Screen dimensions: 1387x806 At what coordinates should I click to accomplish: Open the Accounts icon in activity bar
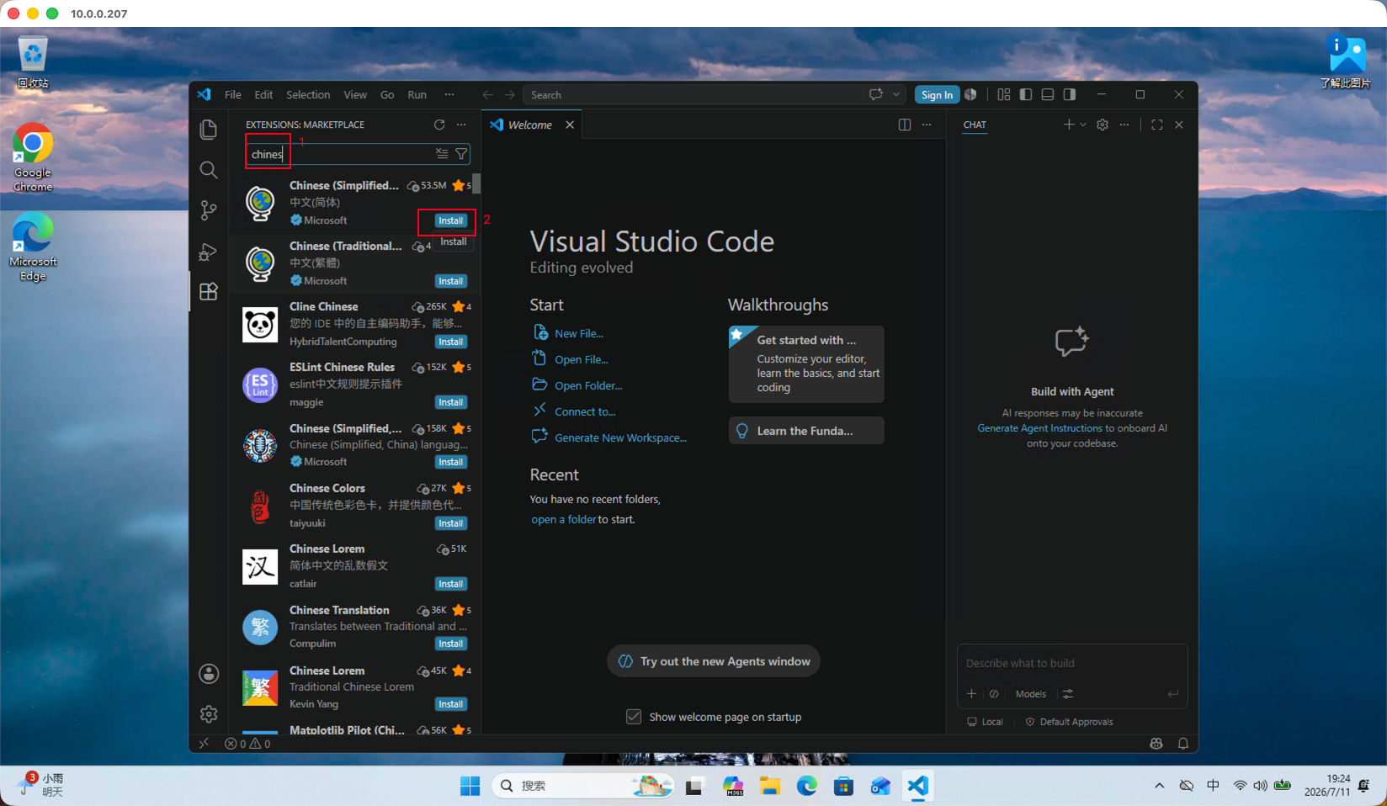click(209, 674)
